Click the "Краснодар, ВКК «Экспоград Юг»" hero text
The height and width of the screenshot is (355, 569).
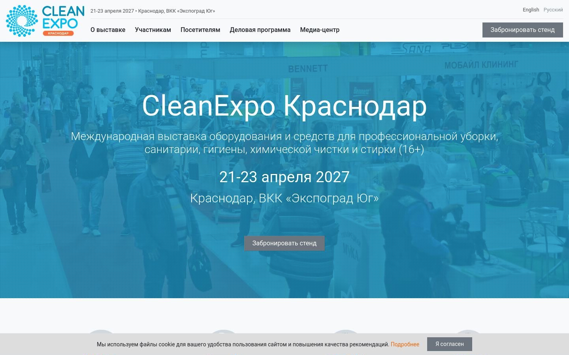coord(284,198)
